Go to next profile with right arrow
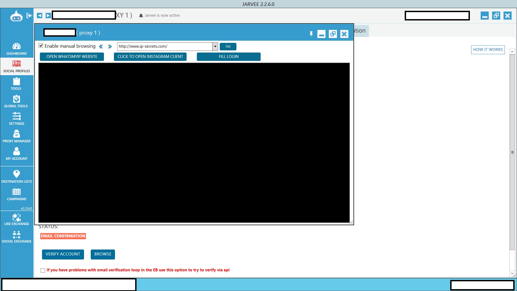 tap(48, 15)
